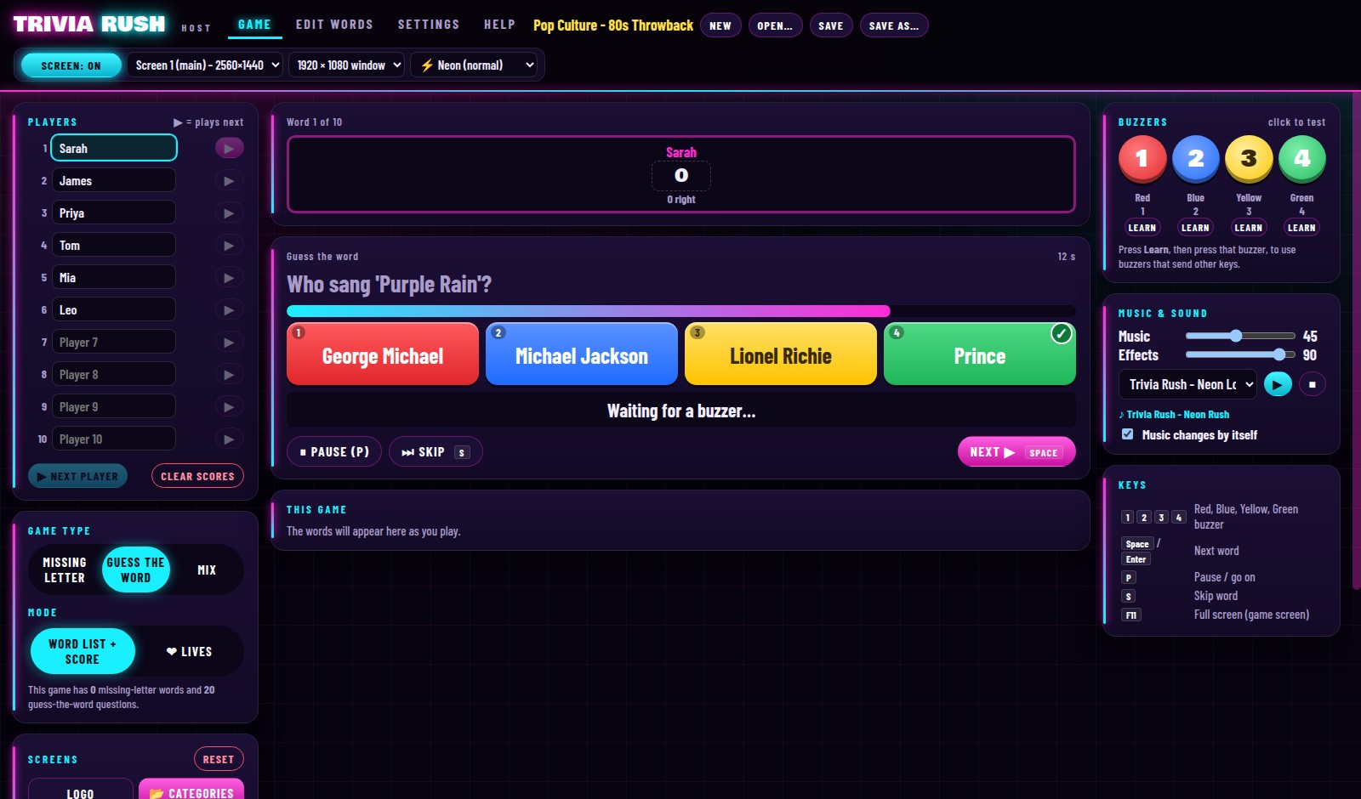Select Mix game type

(x=207, y=569)
